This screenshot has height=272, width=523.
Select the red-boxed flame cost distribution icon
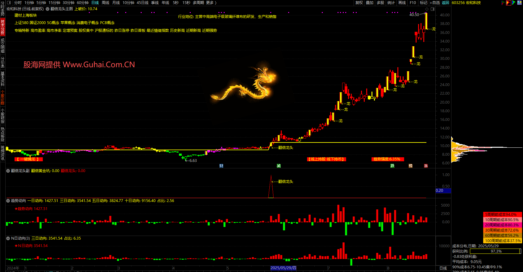[x=508, y=2]
